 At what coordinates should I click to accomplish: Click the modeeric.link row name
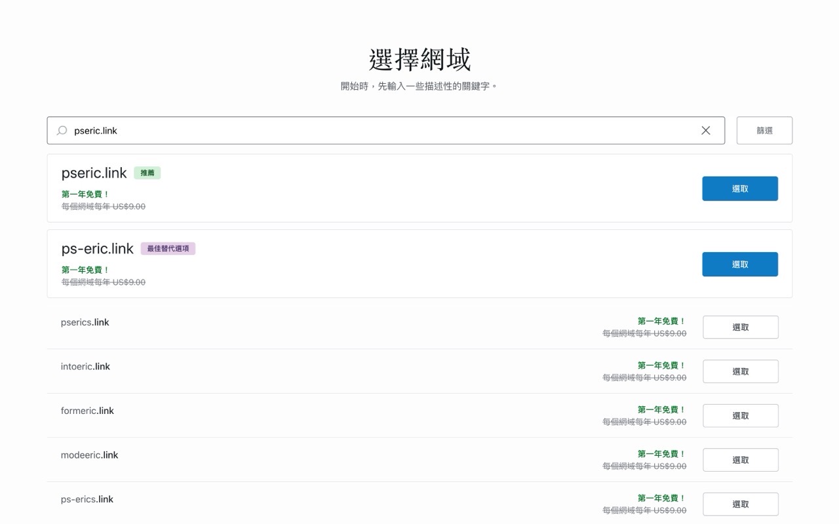point(90,455)
